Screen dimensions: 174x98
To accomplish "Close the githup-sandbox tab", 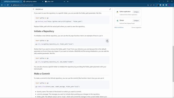I will click(43, 2).
